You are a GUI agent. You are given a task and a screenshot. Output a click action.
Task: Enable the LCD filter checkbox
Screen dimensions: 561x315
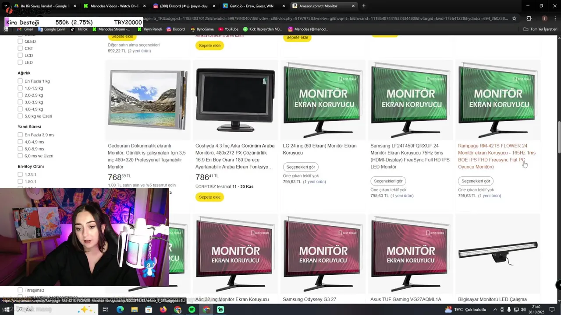coord(20,56)
